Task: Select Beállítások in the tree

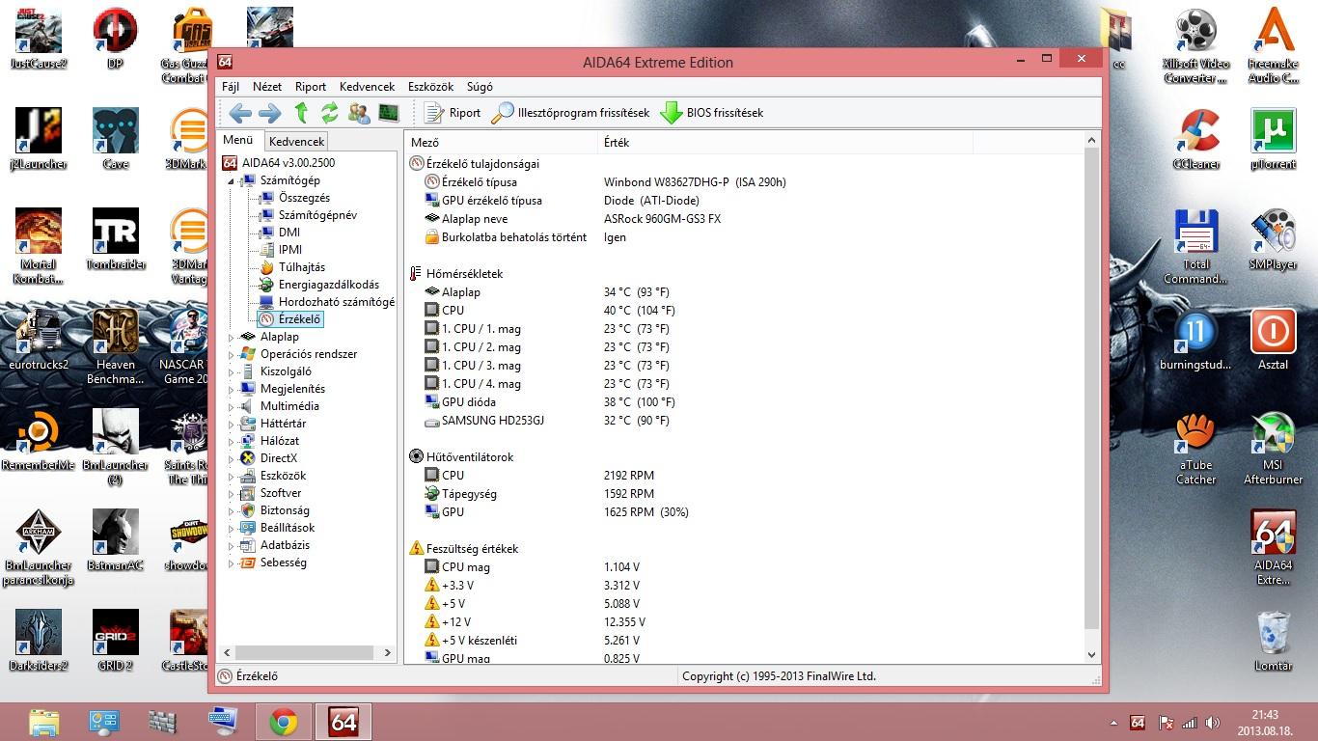Action: coord(288,528)
